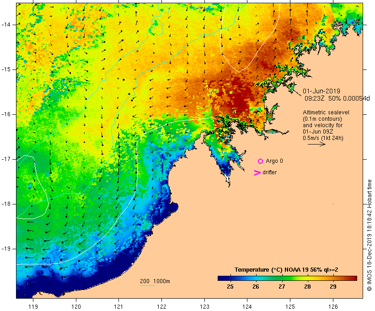
Task: Click the cyan 200m depth contour sample line
Action: [x=148, y=285]
